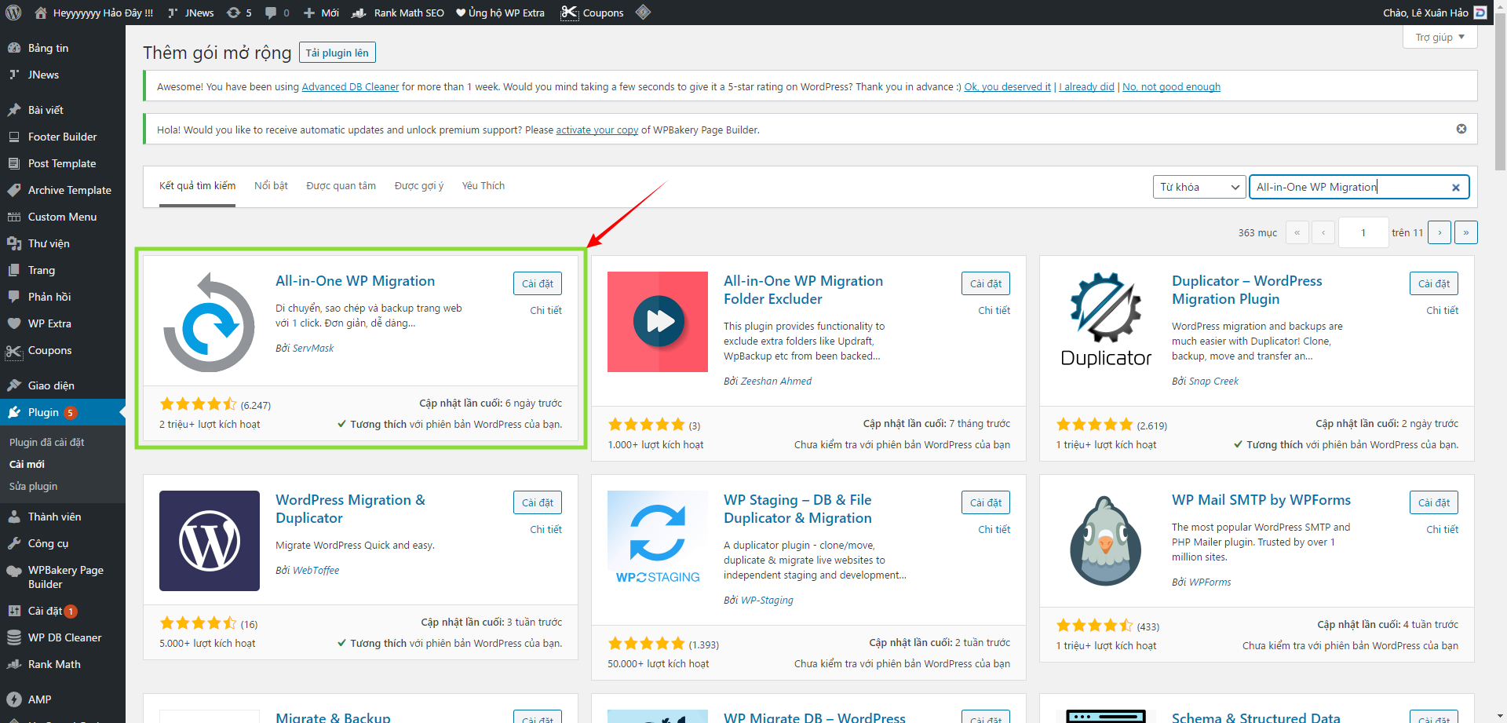Open the Công cụ tools icon in sidebar
Screen dimensions: 1507x723
[14, 543]
